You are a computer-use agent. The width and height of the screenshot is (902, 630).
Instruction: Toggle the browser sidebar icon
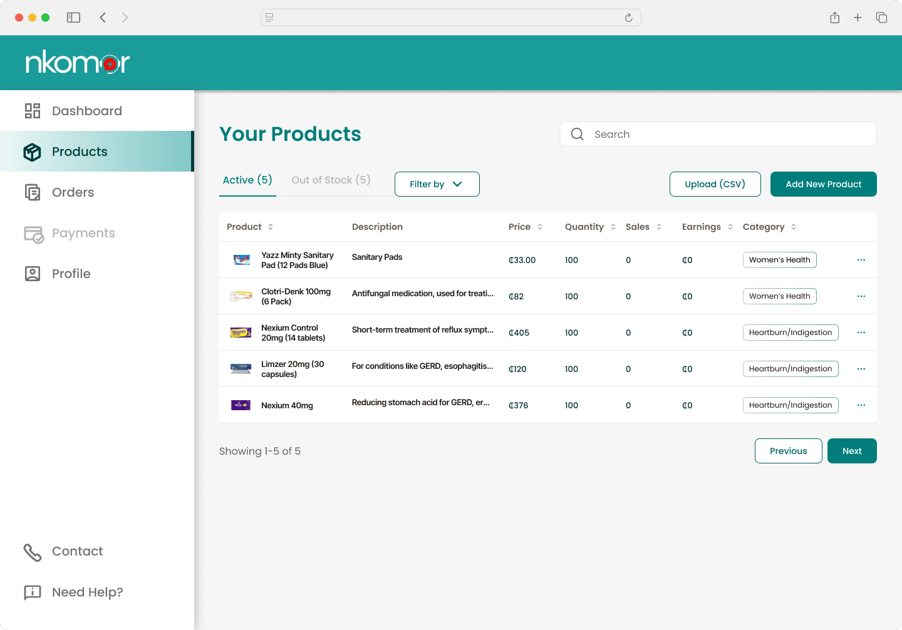click(x=74, y=18)
